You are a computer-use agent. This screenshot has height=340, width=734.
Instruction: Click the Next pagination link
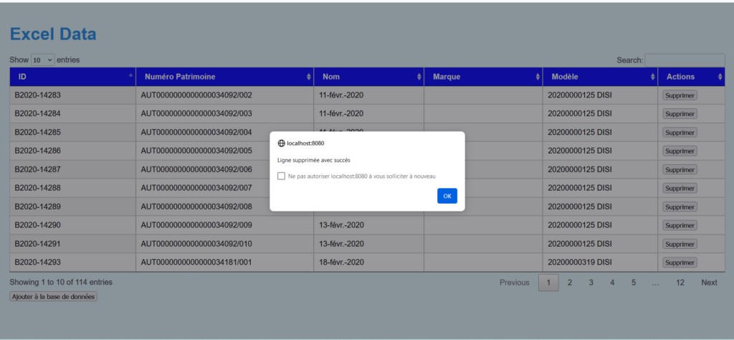tap(709, 283)
